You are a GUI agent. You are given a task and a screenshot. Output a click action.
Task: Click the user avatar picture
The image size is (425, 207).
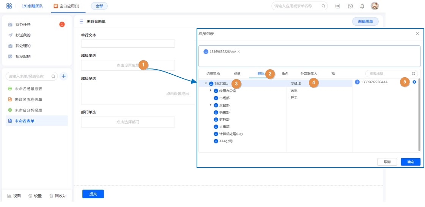click(375, 6)
